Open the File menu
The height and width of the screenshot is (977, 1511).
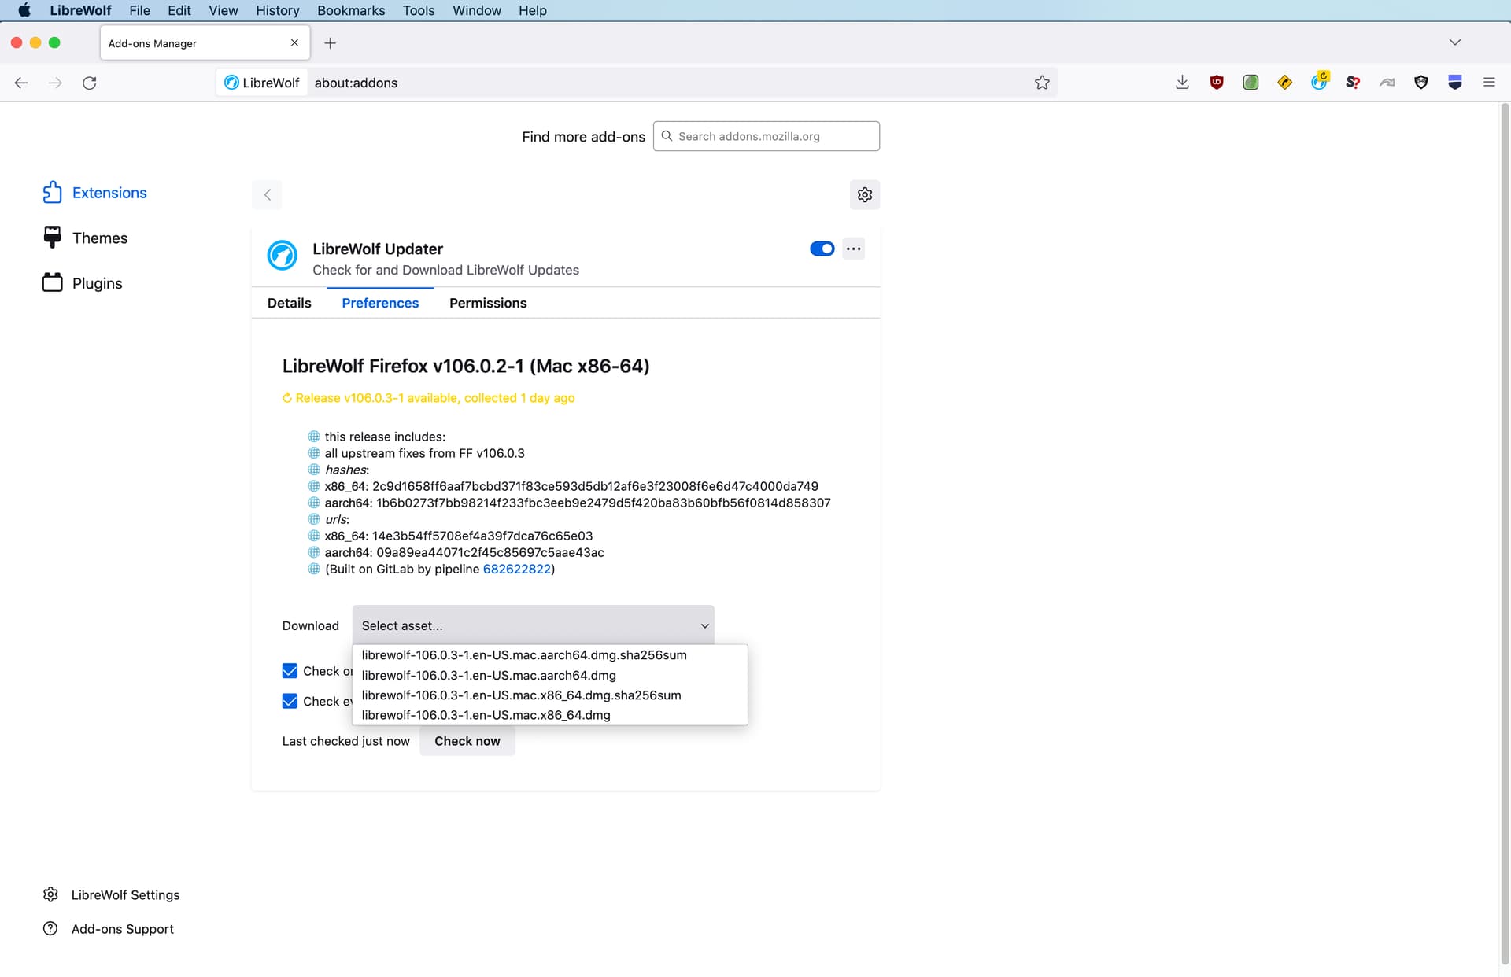139,10
